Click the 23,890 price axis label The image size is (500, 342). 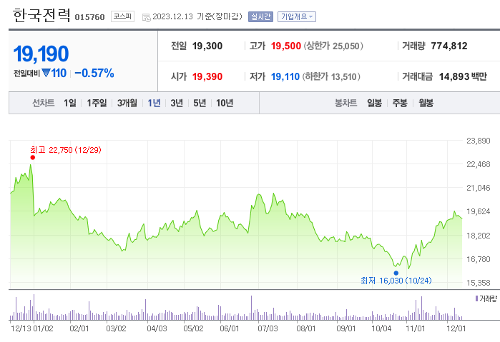tap(479, 141)
